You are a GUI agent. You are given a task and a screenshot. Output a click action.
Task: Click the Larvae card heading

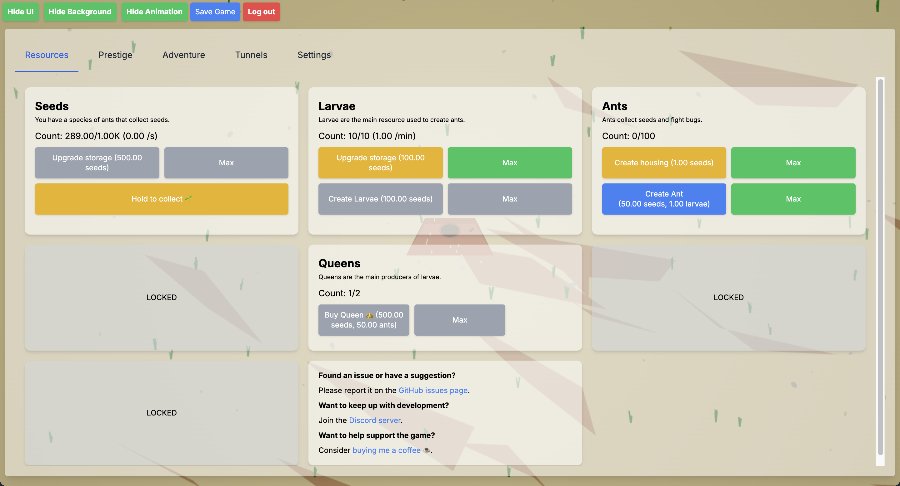tap(337, 106)
